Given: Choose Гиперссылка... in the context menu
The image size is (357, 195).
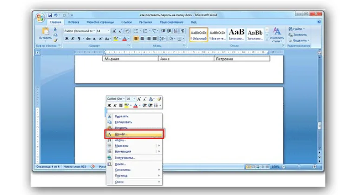Looking at the screenshot, I should (x=134, y=158).
